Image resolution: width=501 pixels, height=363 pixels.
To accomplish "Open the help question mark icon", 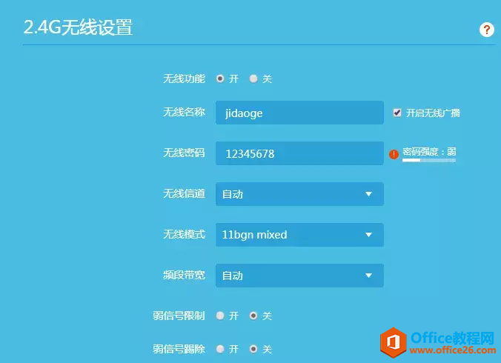I will coord(487,30).
